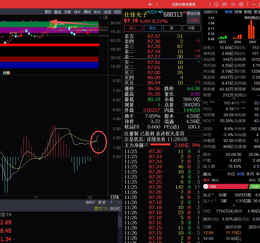Click the green 26% bearish sentiment bar
The height and width of the screenshot is (243, 260).
click(x=255, y=186)
